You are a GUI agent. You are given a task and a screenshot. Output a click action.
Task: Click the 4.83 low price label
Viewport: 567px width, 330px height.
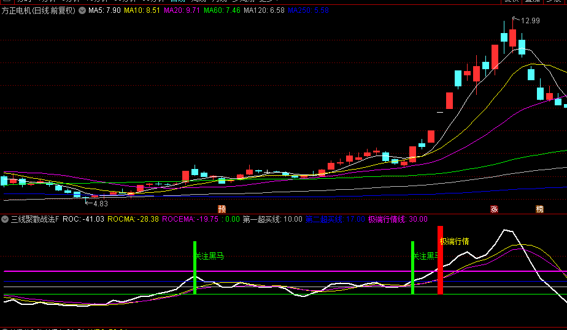tap(101, 204)
